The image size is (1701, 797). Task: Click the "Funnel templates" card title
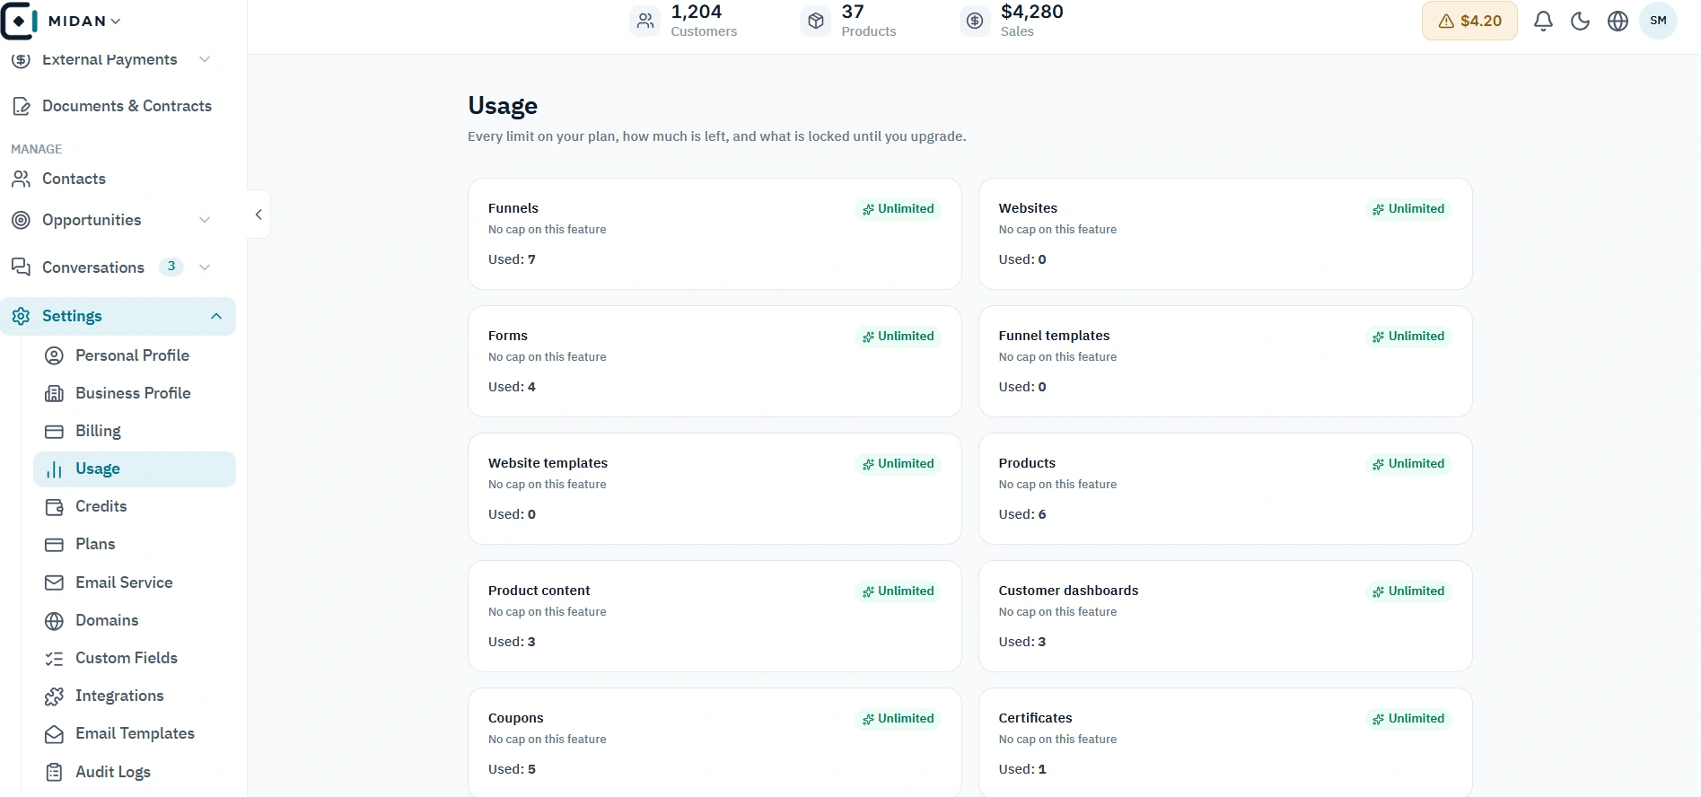[x=1054, y=336]
